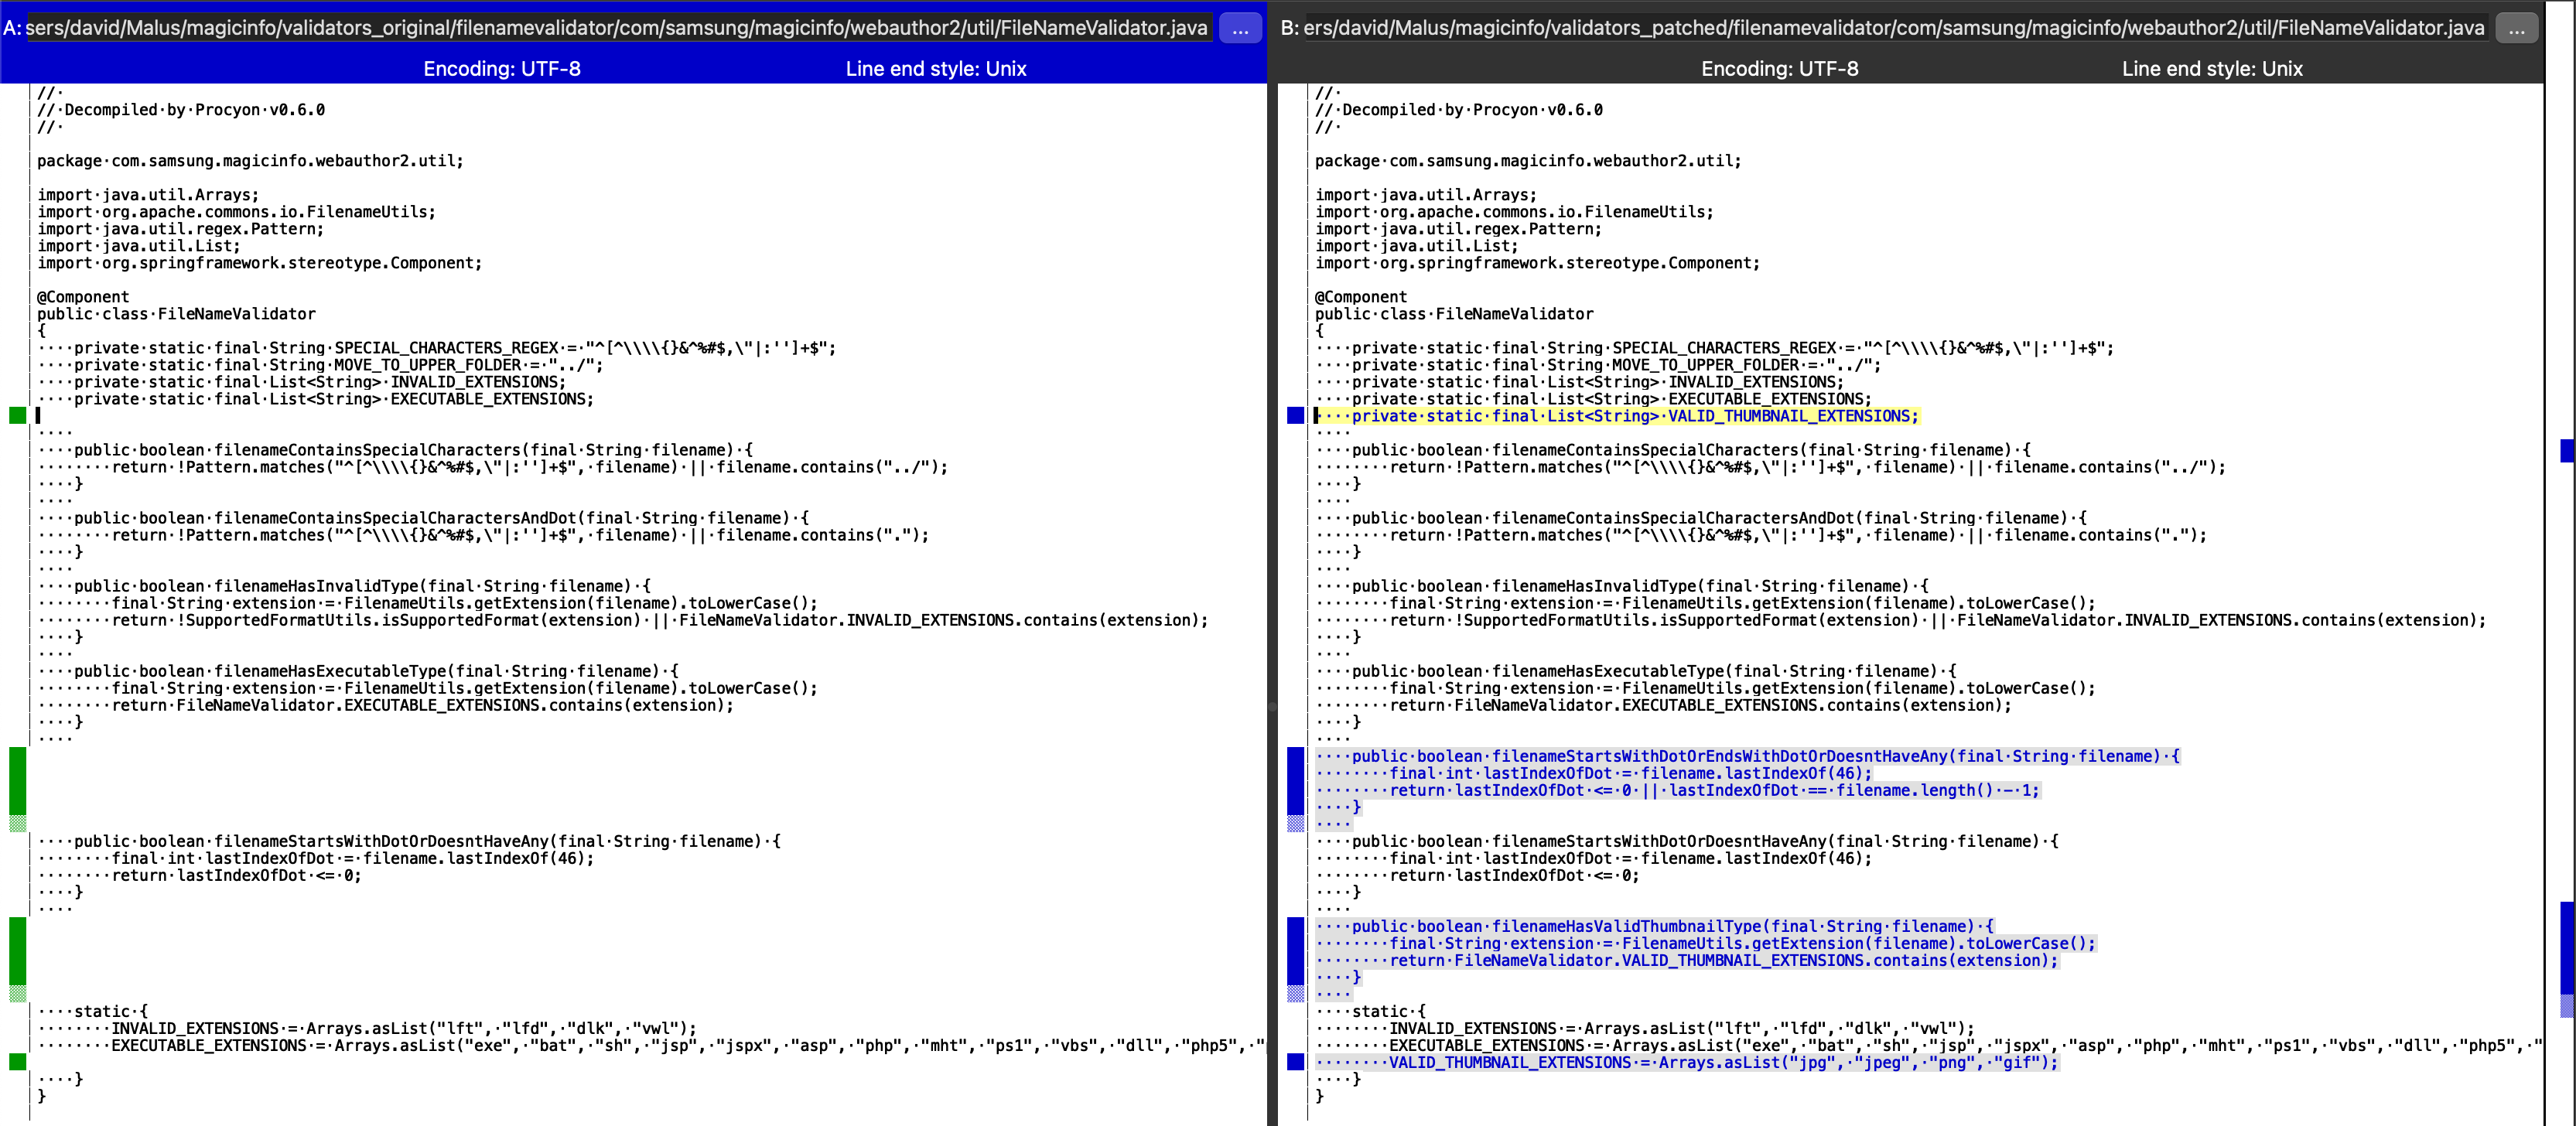
Task: Click 'import org.springframework.stereotype.Component;' in pane A
Action: (260, 263)
